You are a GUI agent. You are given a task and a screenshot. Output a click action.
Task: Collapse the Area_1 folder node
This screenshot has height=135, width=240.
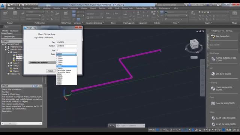pyautogui.click(x=9, y=52)
